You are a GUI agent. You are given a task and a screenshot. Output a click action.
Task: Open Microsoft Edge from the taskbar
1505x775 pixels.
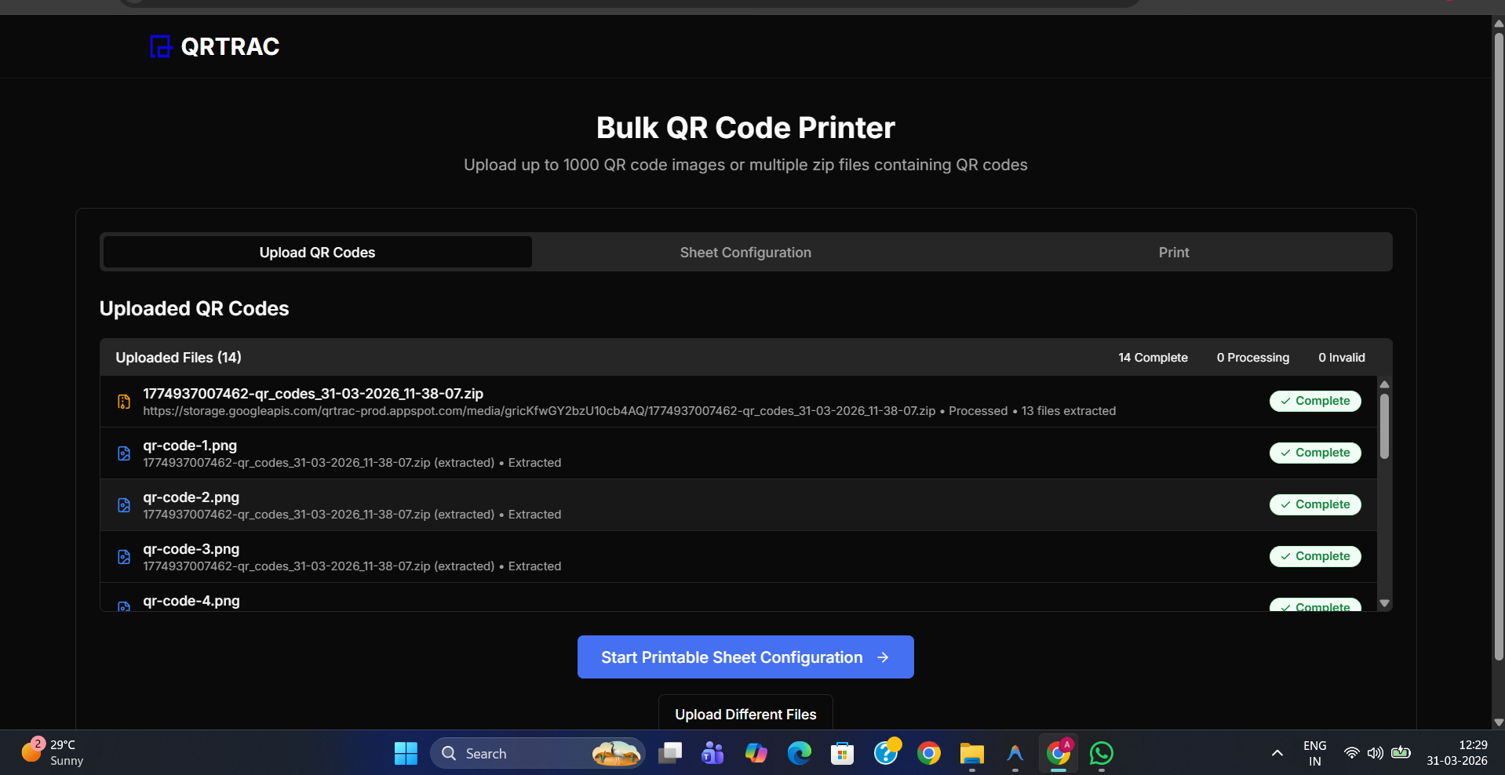click(x=799, y=753)
